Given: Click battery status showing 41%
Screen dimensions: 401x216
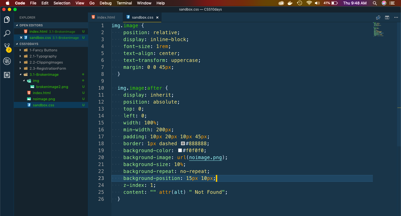Looking at the screenshot, I should click(x=331, y=3).
